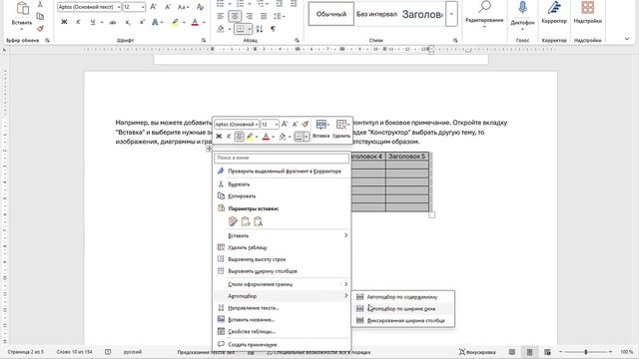Increase font size in the ribbon

pos(153,7)
